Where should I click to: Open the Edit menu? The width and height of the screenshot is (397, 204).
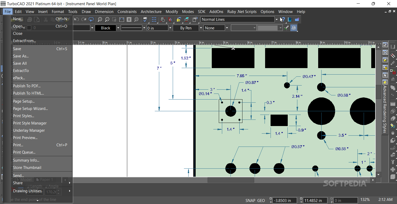18,12
